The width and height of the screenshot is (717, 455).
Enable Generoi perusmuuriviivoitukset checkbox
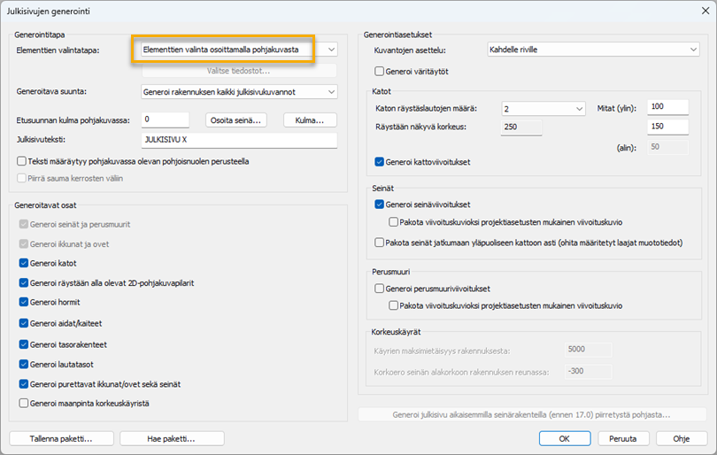pos(380,289)
